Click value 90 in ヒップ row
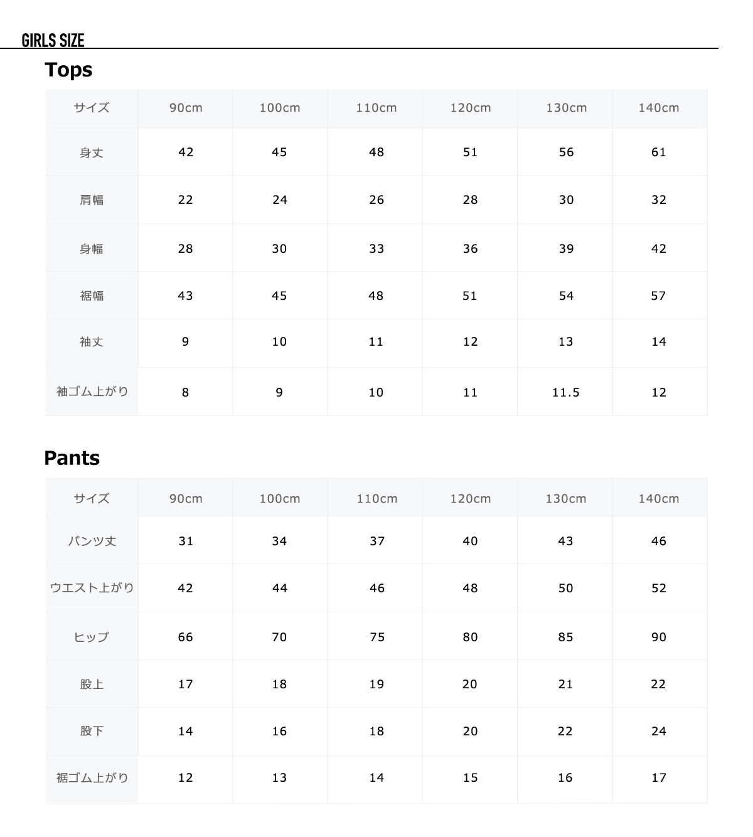The image size is (753, 837). click(659, 637)
